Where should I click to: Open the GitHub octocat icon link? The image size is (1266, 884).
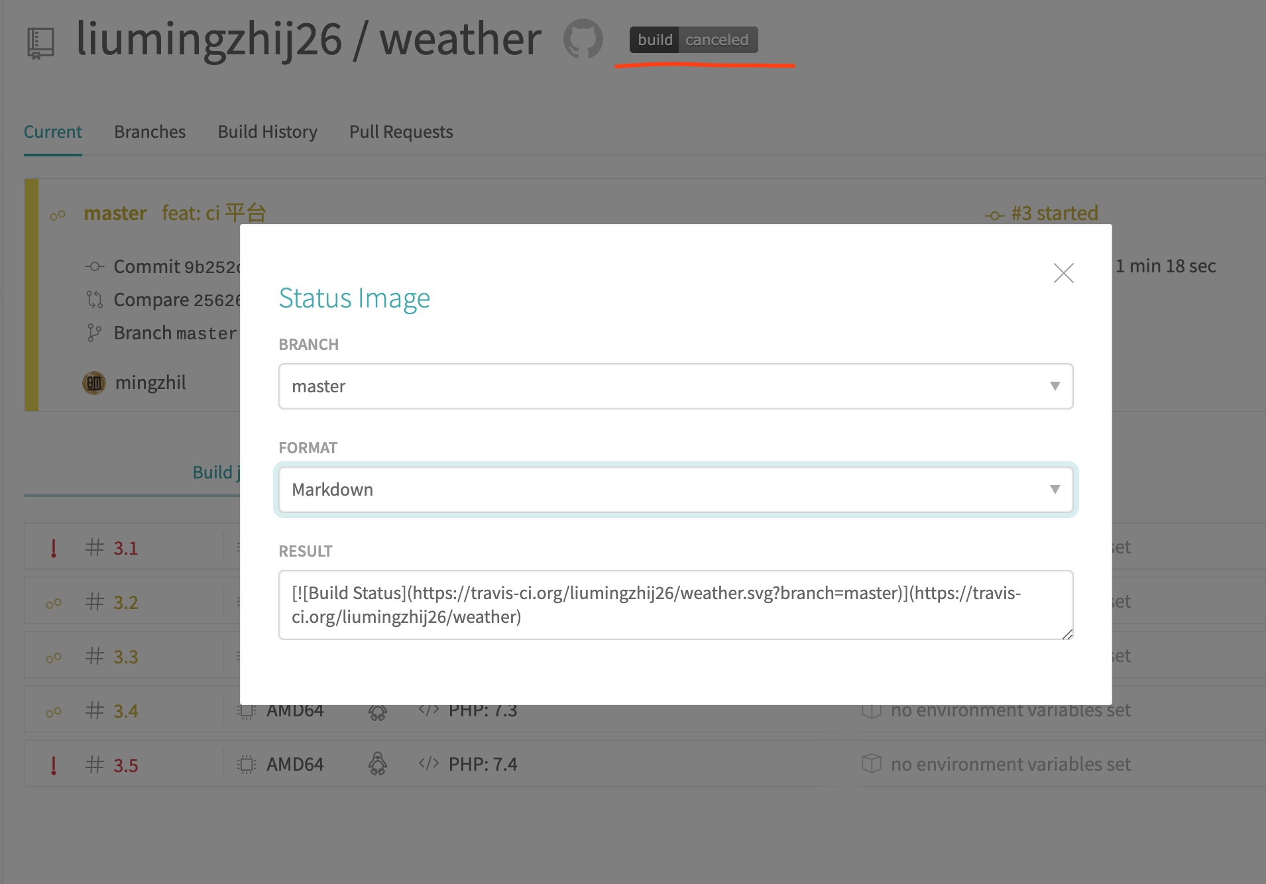[x=583, y=39]
